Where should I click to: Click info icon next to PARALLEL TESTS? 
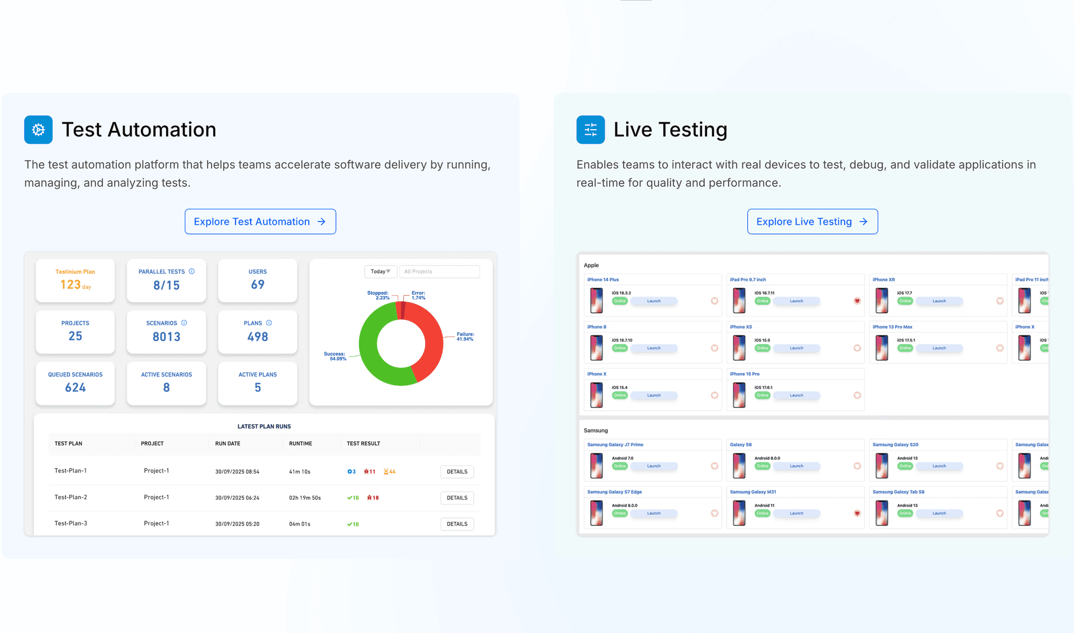(x=192, y=271)
